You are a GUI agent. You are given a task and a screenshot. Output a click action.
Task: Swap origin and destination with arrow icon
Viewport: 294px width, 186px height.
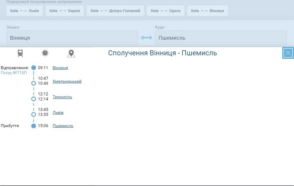click(147, 38)
